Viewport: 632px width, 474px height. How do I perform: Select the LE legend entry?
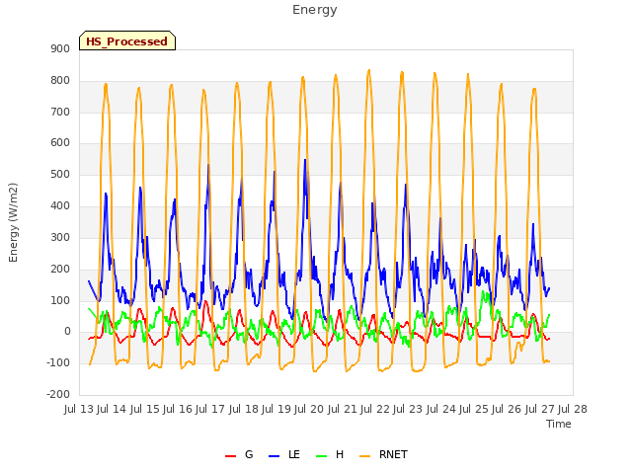tap(284, 454)
